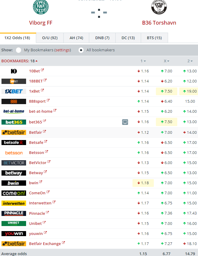Open the Interwetten bookmaker link
The height and width of the screenshot is (256, 198).
tap(40, 203)
